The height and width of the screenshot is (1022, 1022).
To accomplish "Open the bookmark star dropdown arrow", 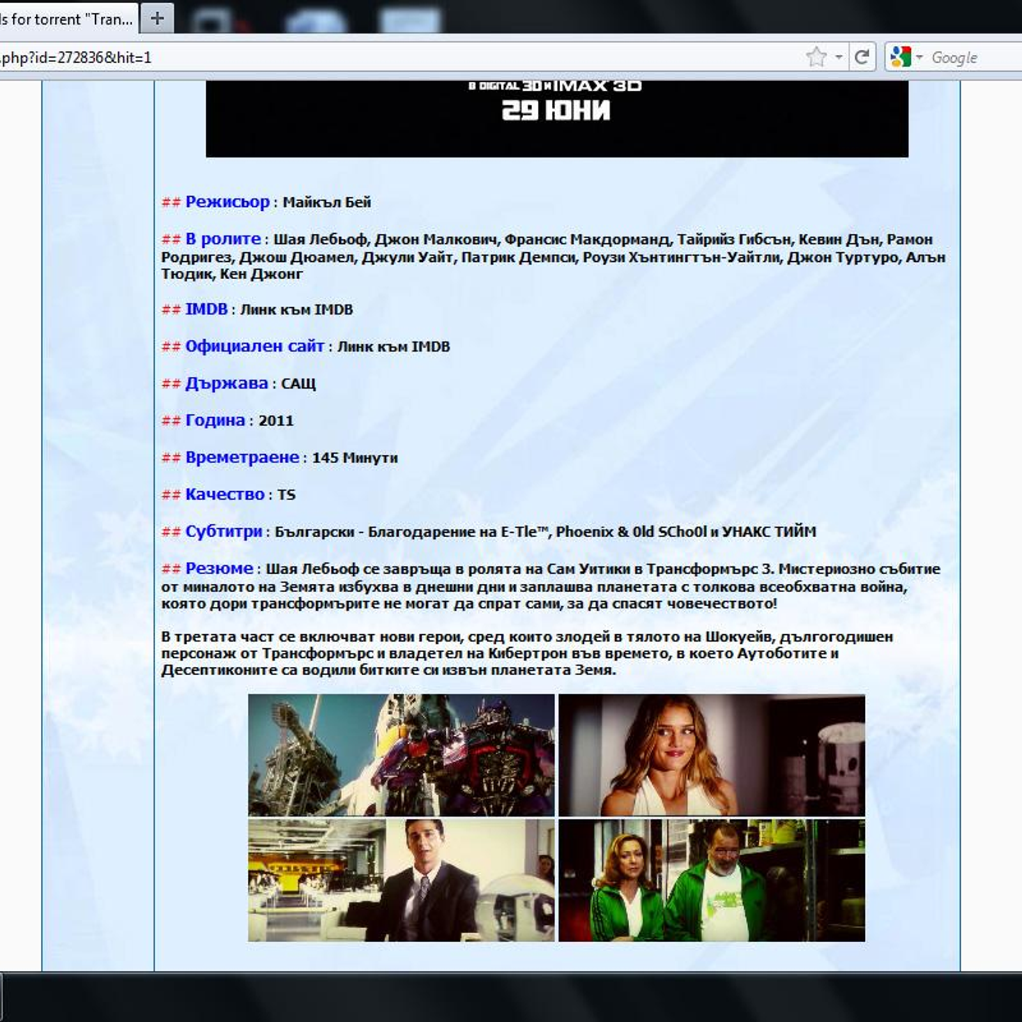I will tap(838, 57).
